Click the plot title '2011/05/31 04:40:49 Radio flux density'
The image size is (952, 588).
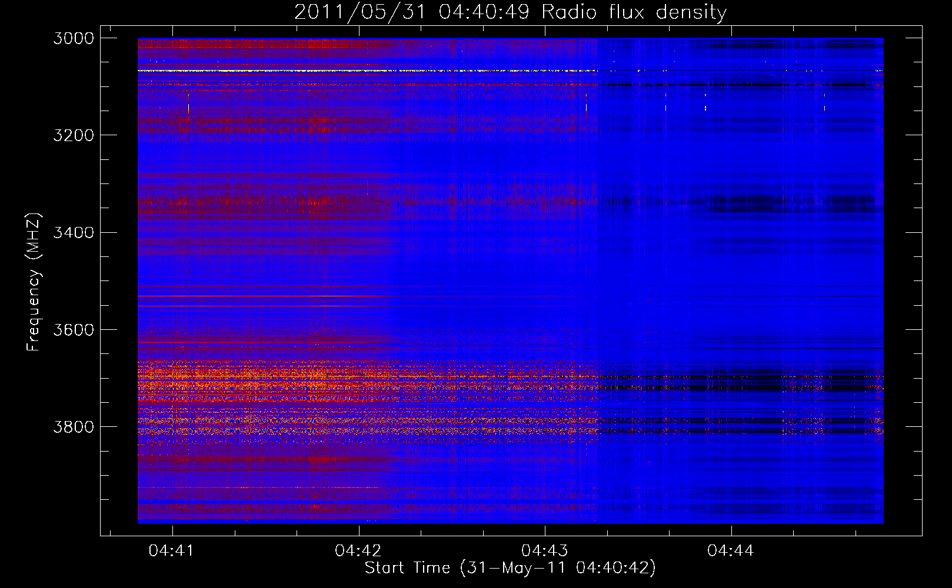coord(510,12)
